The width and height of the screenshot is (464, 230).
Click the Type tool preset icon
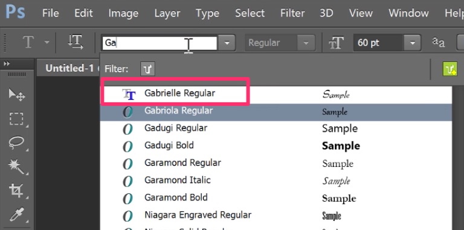(28, 43)
